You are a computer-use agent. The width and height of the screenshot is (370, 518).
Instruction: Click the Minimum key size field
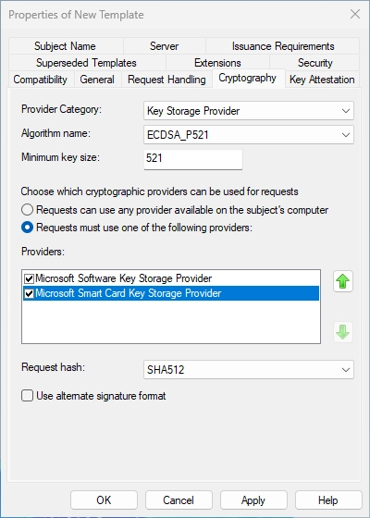(x=193, y=159)
